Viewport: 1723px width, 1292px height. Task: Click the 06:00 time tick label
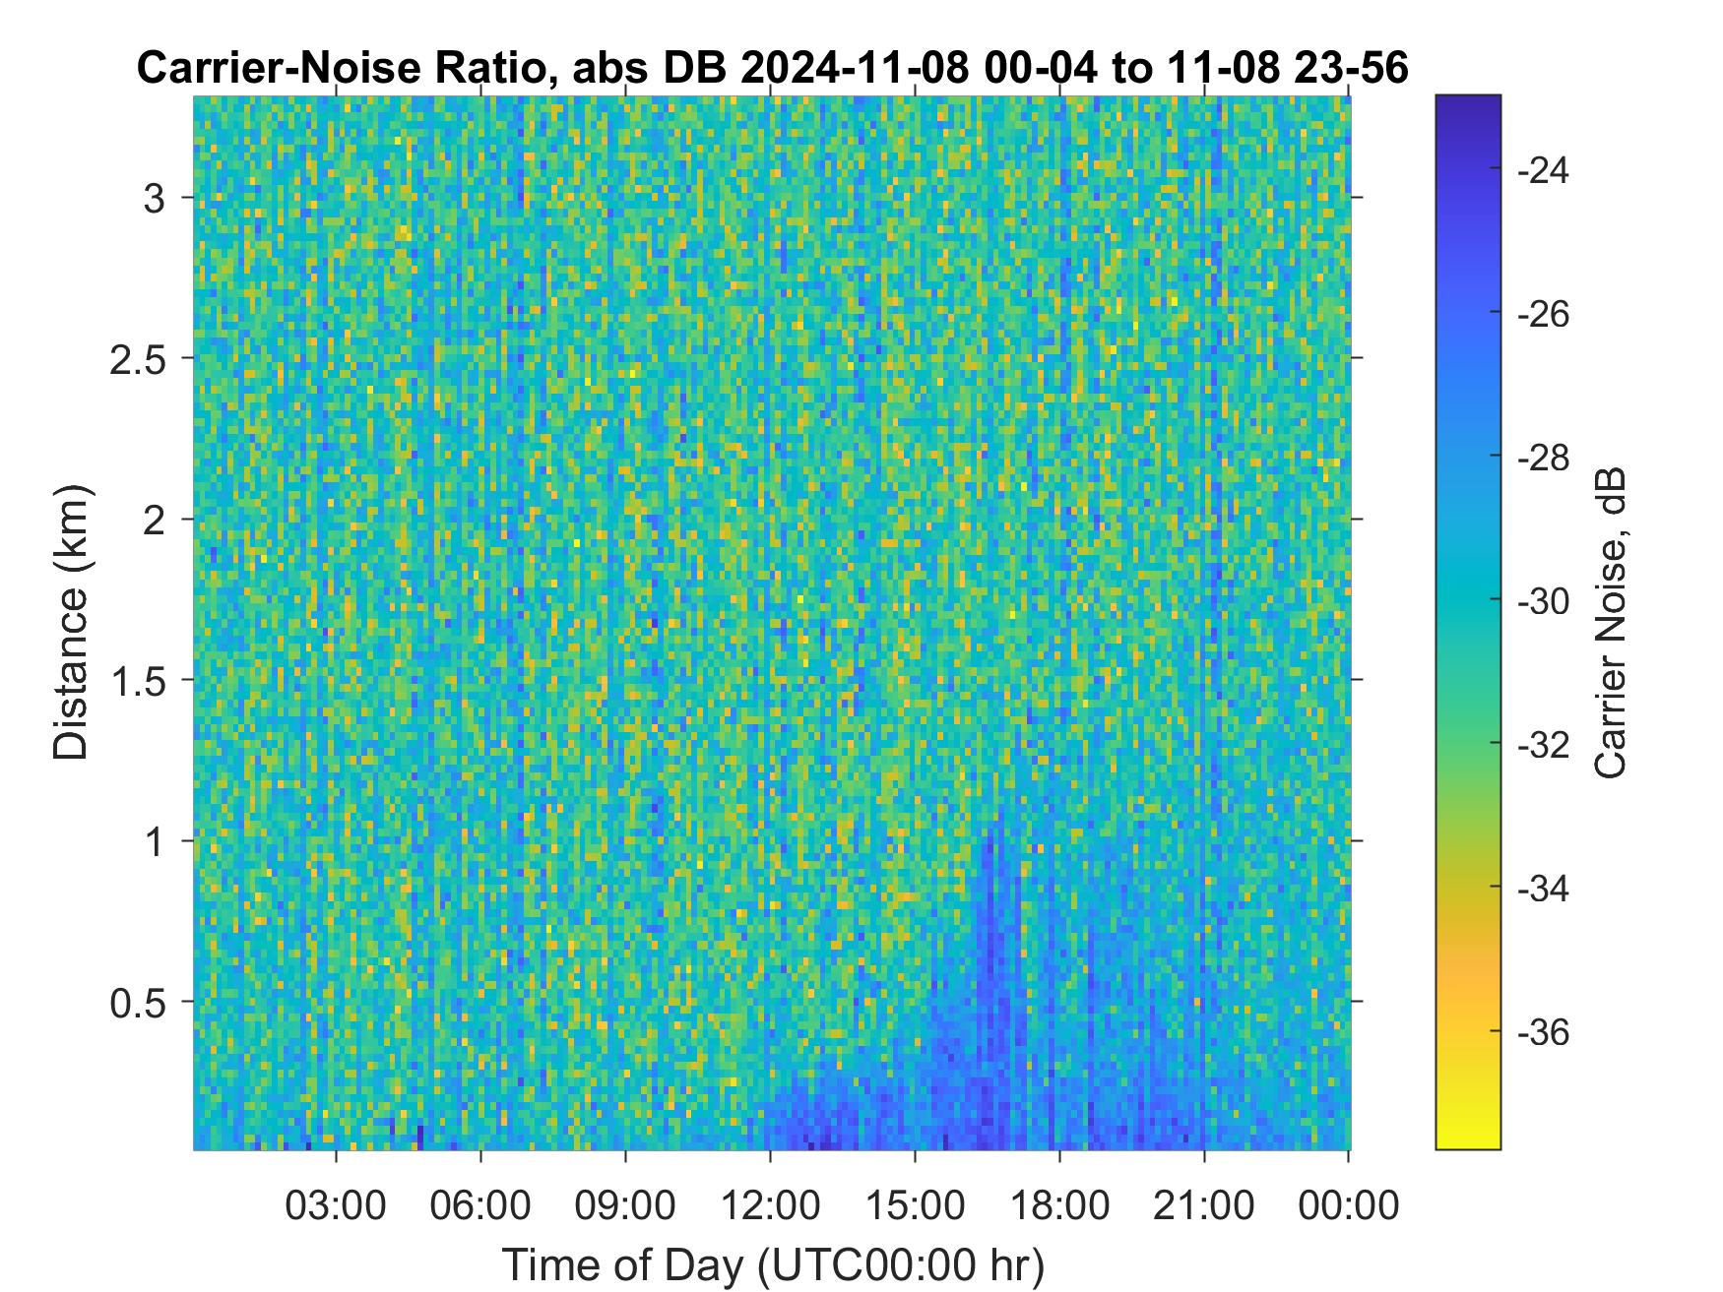(x=480, y=1205)
